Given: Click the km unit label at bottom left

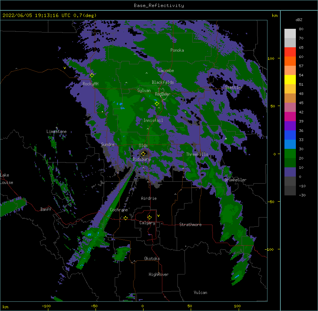Looking at the screenshot, I should (6, 307).
